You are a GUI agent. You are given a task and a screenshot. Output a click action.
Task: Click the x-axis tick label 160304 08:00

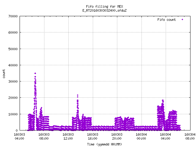190,137
